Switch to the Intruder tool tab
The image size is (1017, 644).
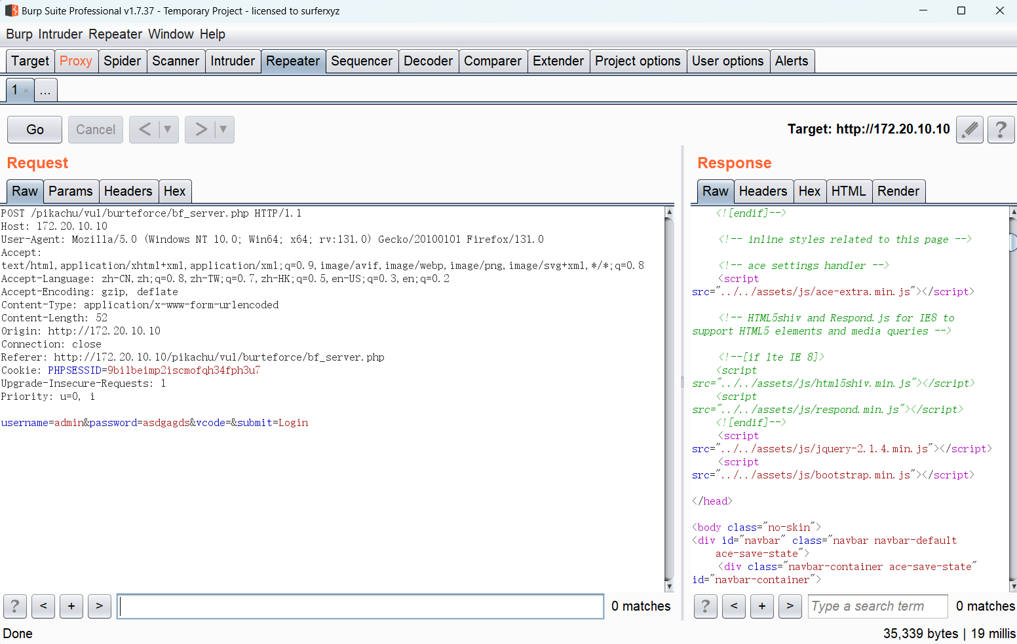[233, 61]
